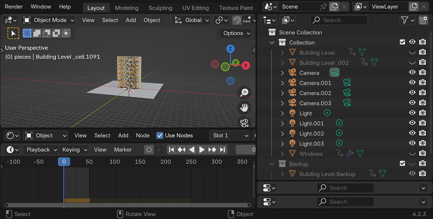Zoom the viewport with the magnifier icon

pyautogui.click(x=244, y=92)
